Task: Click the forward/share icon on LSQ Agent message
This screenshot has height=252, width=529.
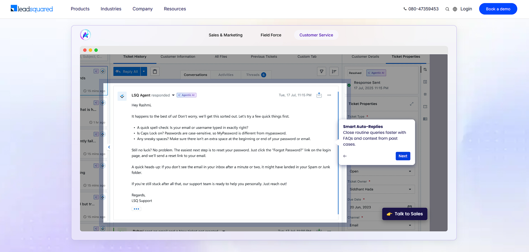Action: [319, 95]
